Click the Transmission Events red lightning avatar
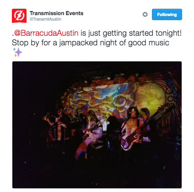Viewport: 194px width, 192px height. pyautogui.click(x=19, y=16)
